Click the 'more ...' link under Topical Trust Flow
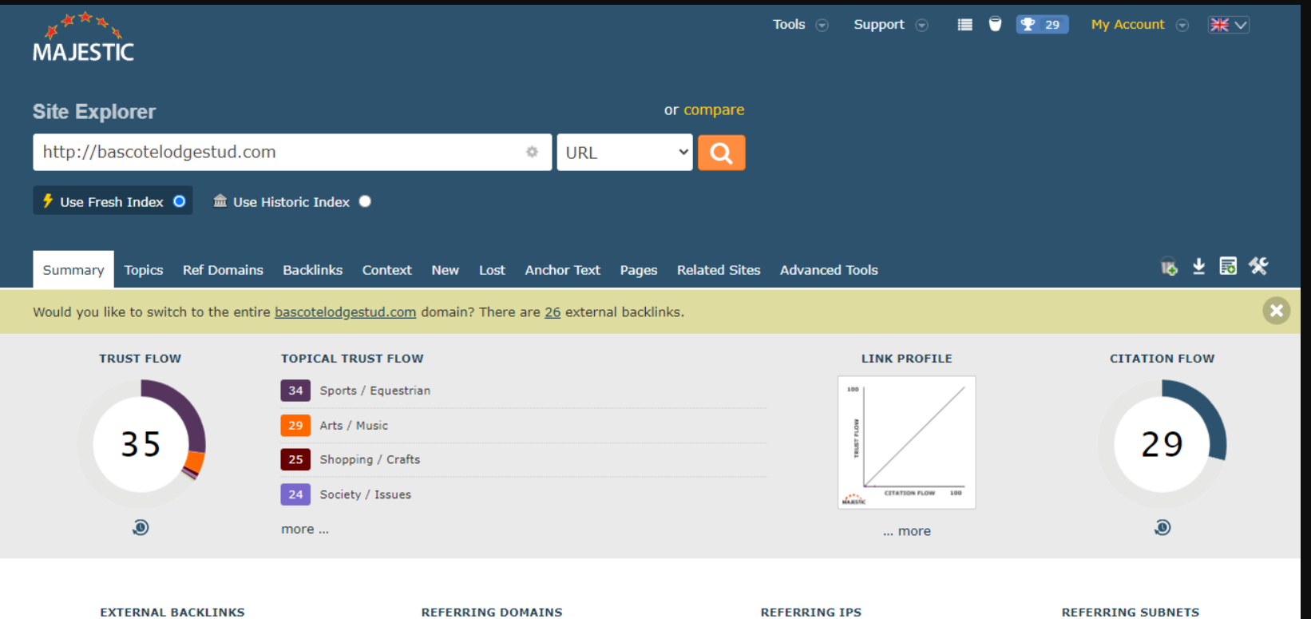 (305, 529)
